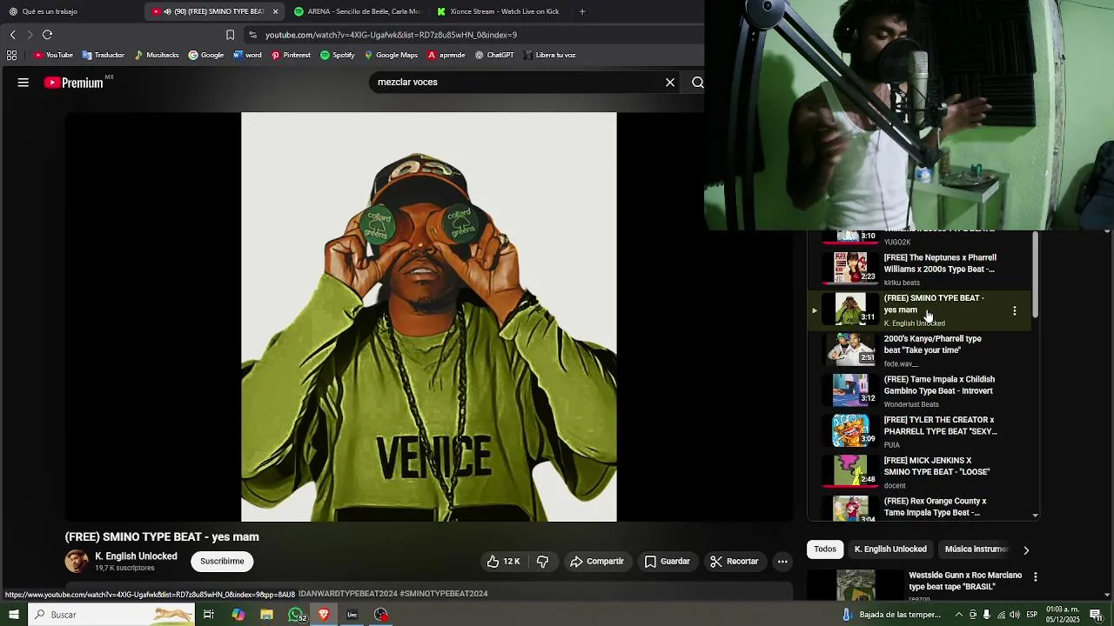
Task: Play Neptunes x Pharrell Williams type beat
Action: [918, 269]
